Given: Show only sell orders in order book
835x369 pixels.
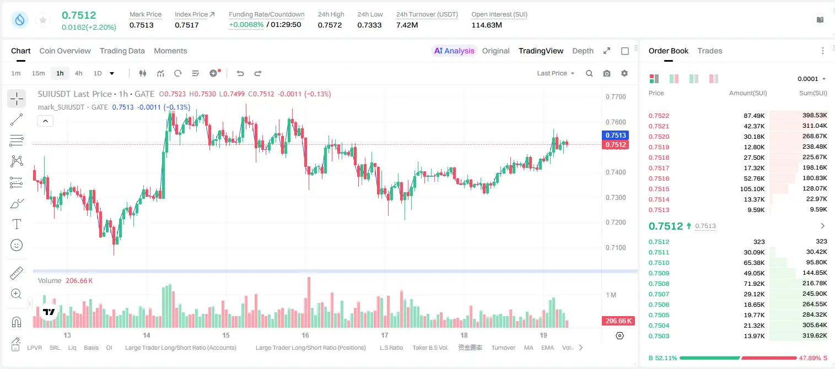Looking at the screenshot, I should 714,79.
